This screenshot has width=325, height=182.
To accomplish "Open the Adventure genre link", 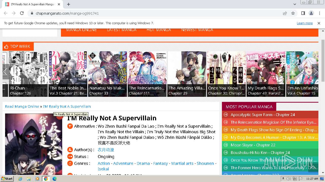I will tap(123, 164).
